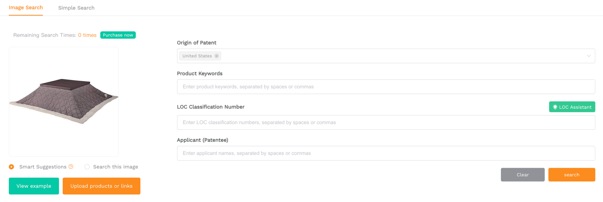Open the Smart Suggestions help icon
This screenshot has height=202, width=603.
[x=71, y=167]
